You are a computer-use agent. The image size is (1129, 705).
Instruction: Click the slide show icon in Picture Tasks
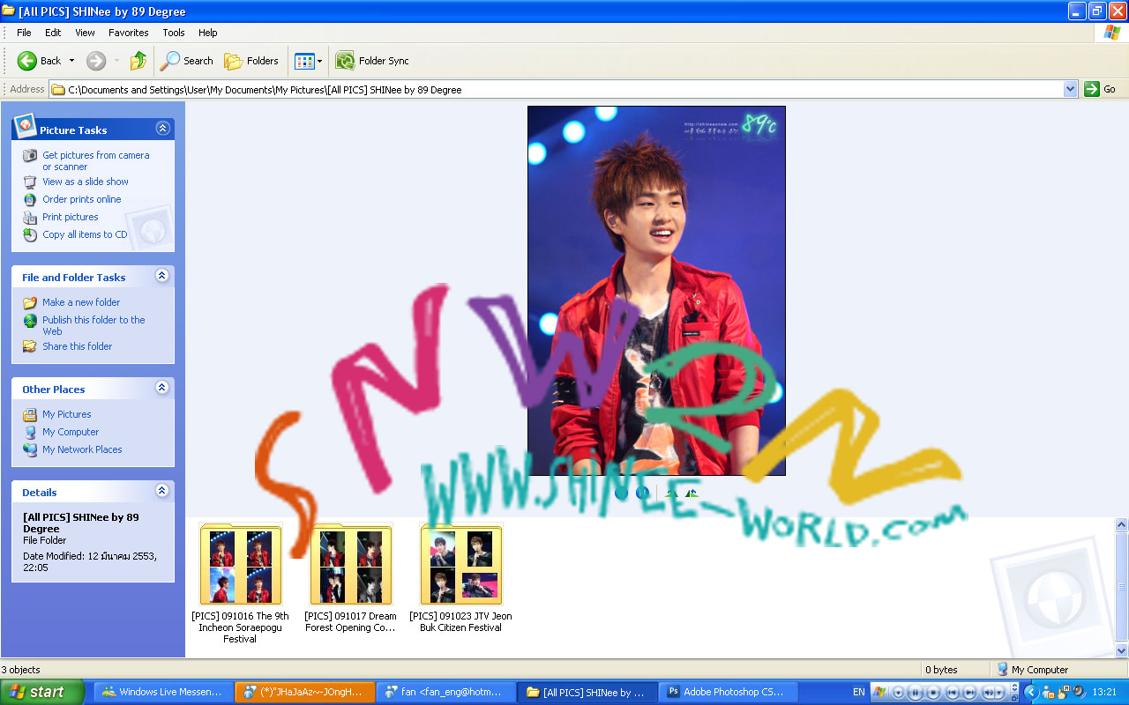(x=30, y=182)
